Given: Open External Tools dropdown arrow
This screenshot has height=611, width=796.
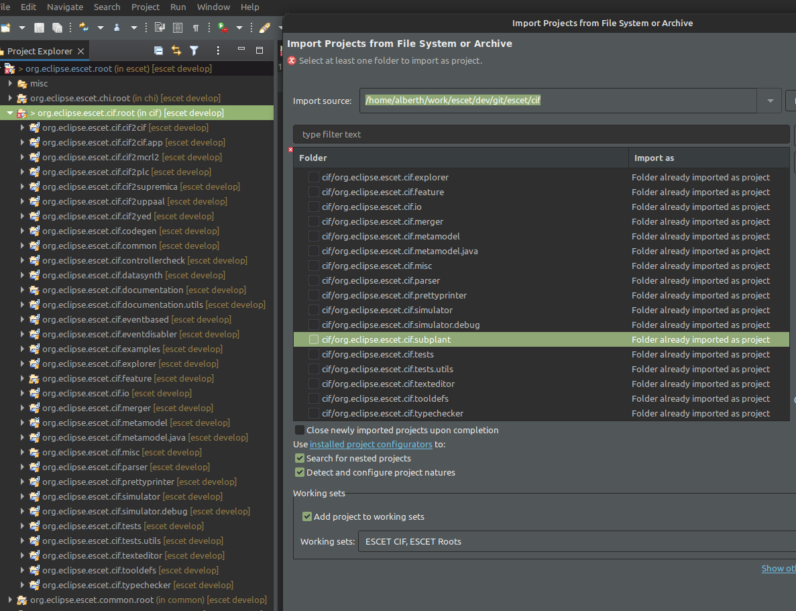Looking at the screenshot, I should coord(239,27).
